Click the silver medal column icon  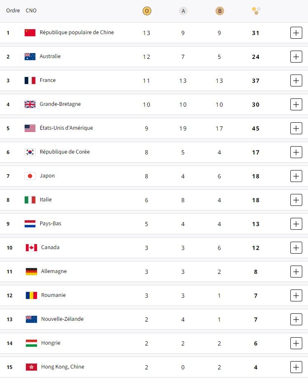183,11
